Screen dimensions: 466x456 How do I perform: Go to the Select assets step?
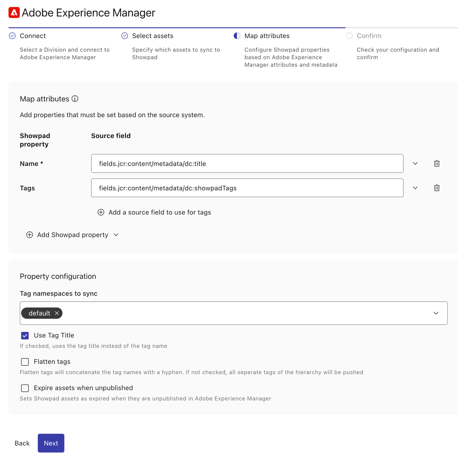[x=152, y=36]
